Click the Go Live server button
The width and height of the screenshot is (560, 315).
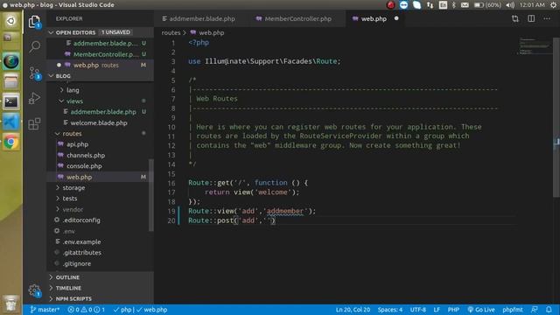481,310
